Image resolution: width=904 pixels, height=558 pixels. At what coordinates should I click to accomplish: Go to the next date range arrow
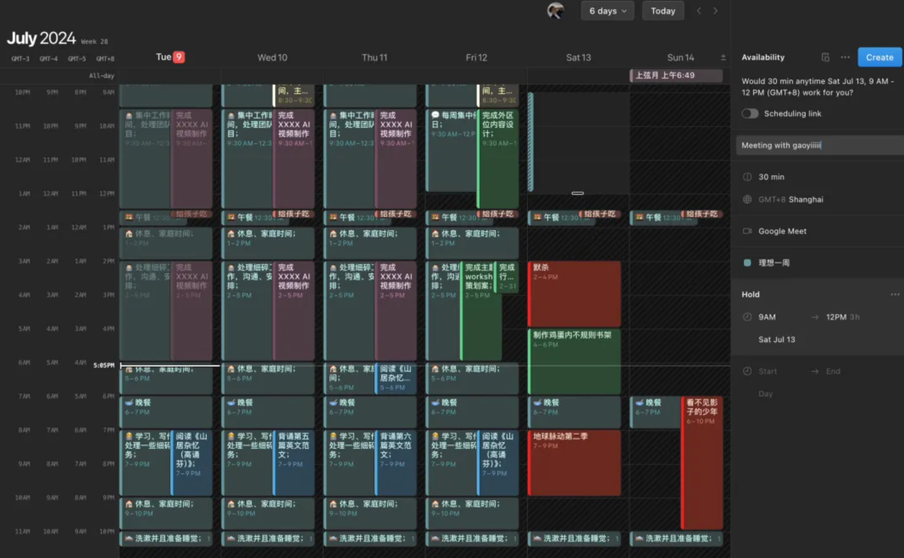point(715,11)
